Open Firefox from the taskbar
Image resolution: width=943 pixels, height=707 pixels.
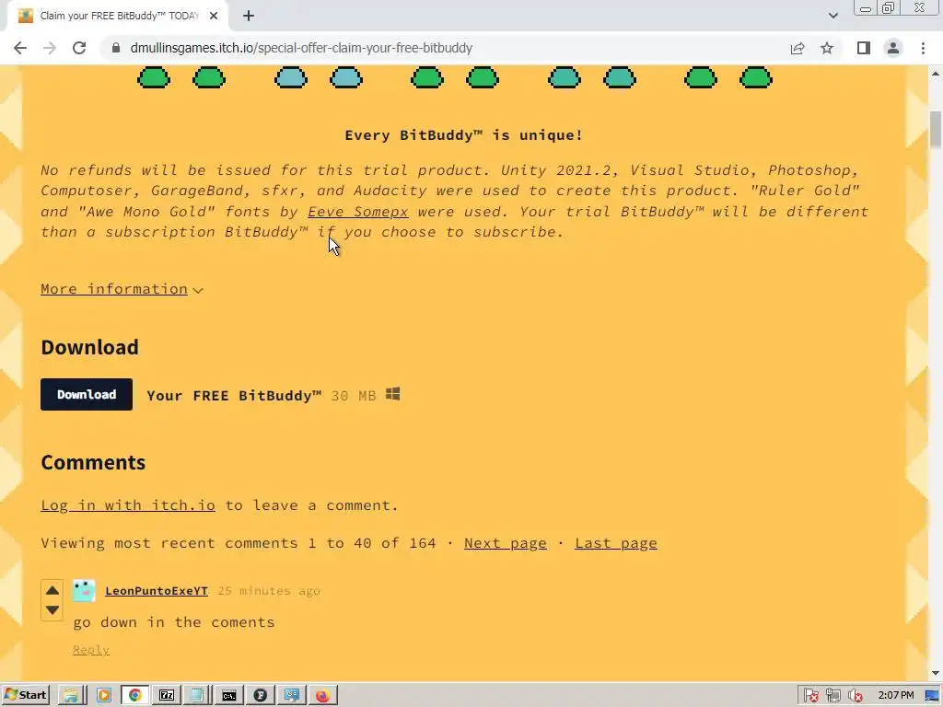[323, 696]
